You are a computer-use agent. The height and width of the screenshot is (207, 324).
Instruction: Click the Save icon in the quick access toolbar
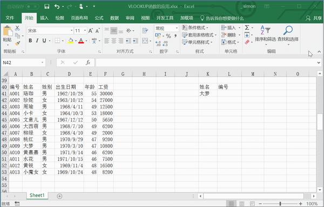[47, 6]
